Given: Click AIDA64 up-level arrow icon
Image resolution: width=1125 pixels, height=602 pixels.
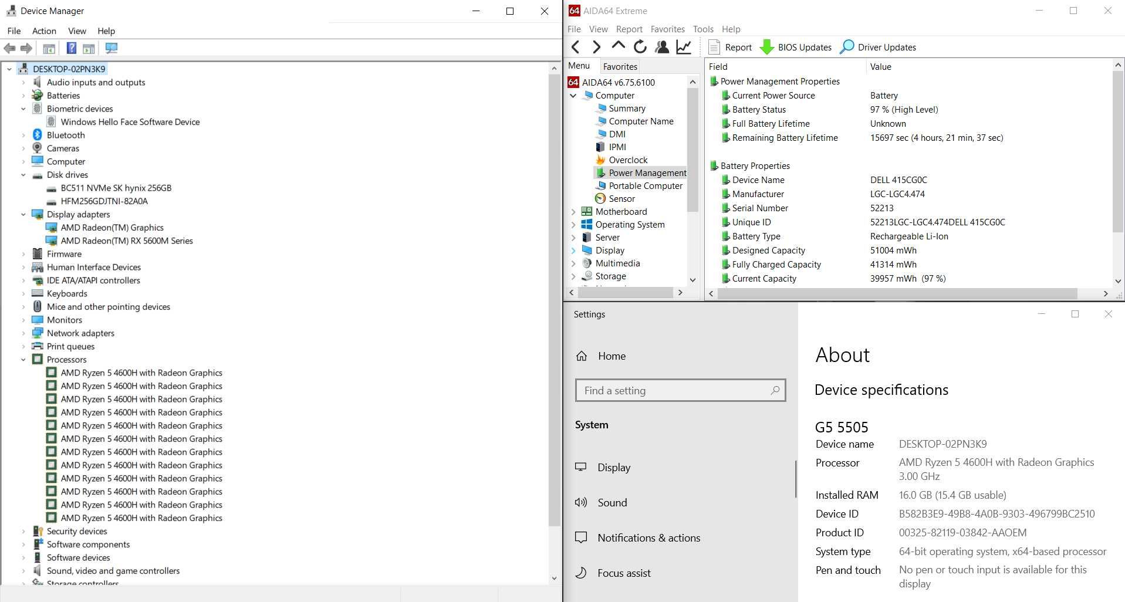Looking at the screenshot, I should point(618,46).
